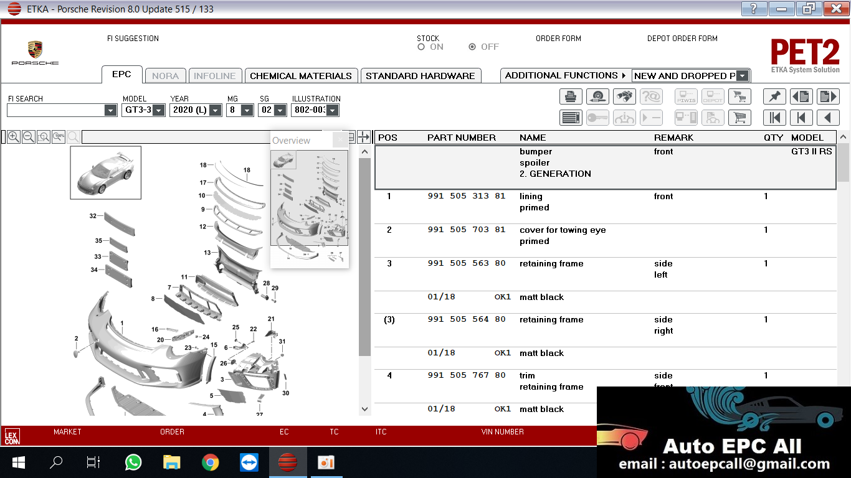Image resolution: width=851 pixels, height=478 pixels.
Task: Click the FI SUGGESTION link
Action: pyautogui.click(x=133, y=39)
